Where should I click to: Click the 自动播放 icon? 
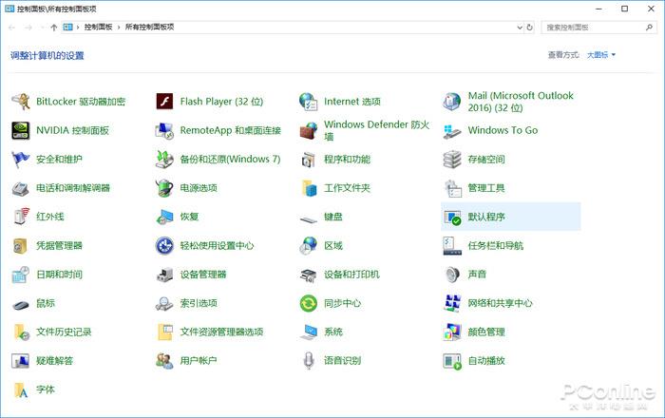[452, 361]
